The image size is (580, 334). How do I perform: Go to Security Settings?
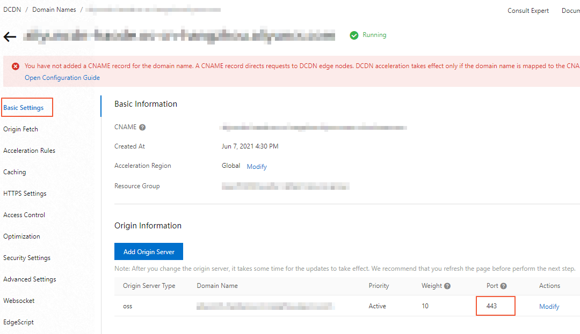pos(27,257)
